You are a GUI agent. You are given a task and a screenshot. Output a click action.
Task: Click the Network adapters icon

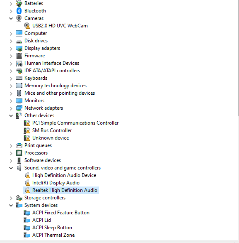click(19, 108)
